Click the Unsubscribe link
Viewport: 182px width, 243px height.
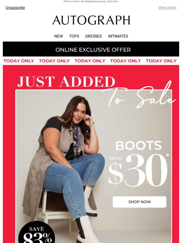tap(15, 8)
